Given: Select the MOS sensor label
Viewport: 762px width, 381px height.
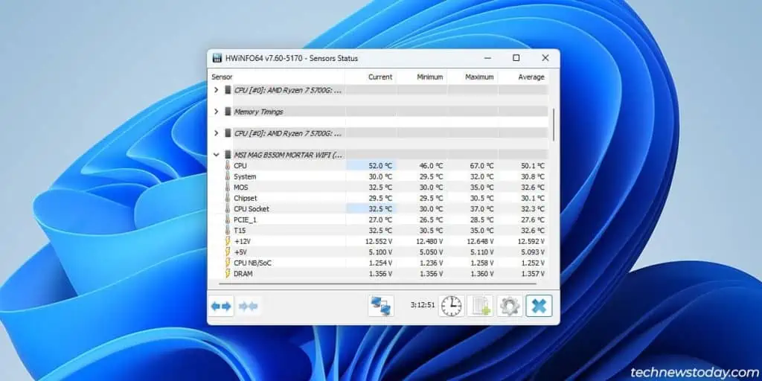Looking at the screenshot, I should (240, 187).
